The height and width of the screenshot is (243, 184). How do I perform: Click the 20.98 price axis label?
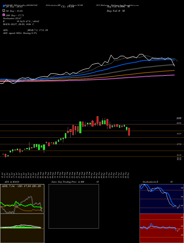179,123
